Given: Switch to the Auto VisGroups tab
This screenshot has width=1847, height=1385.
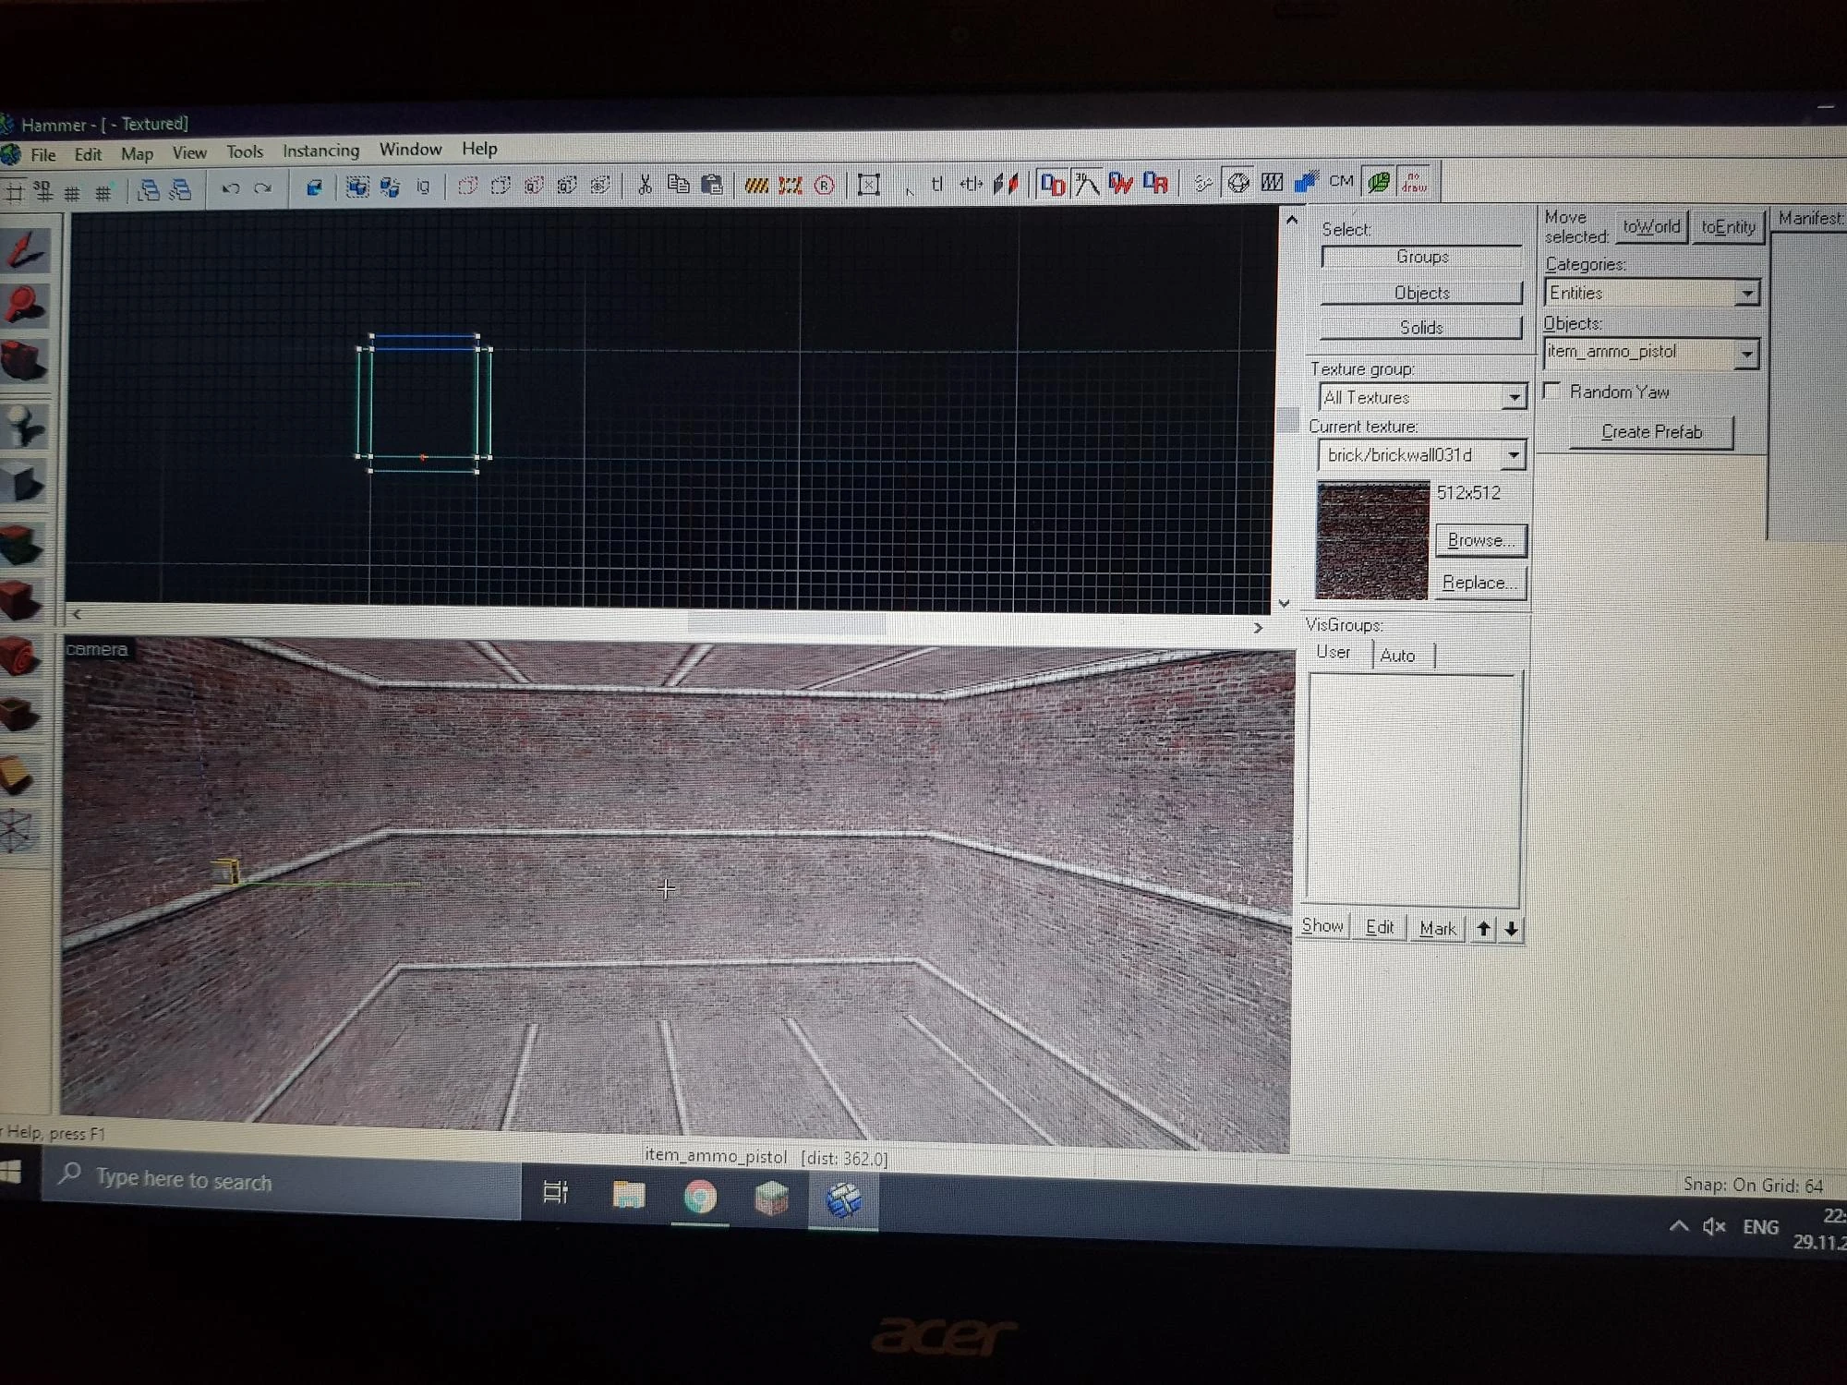Looking at the screenshot, I should coord(1397,656).
